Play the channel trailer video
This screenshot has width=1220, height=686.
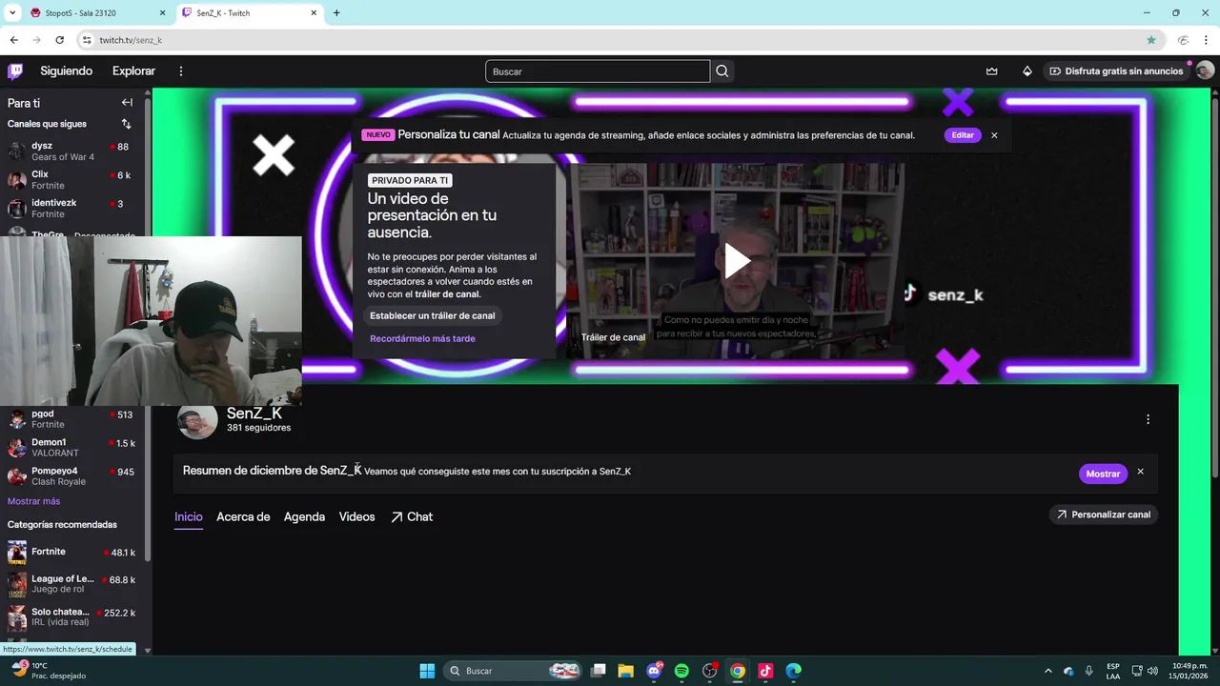pos(737,261)
